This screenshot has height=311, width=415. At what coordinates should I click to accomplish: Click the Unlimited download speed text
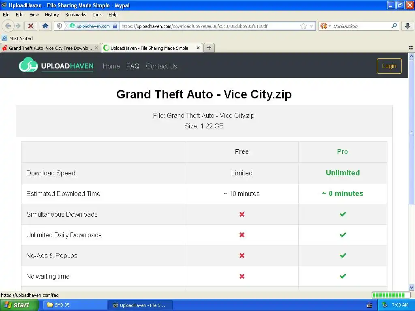342,173
